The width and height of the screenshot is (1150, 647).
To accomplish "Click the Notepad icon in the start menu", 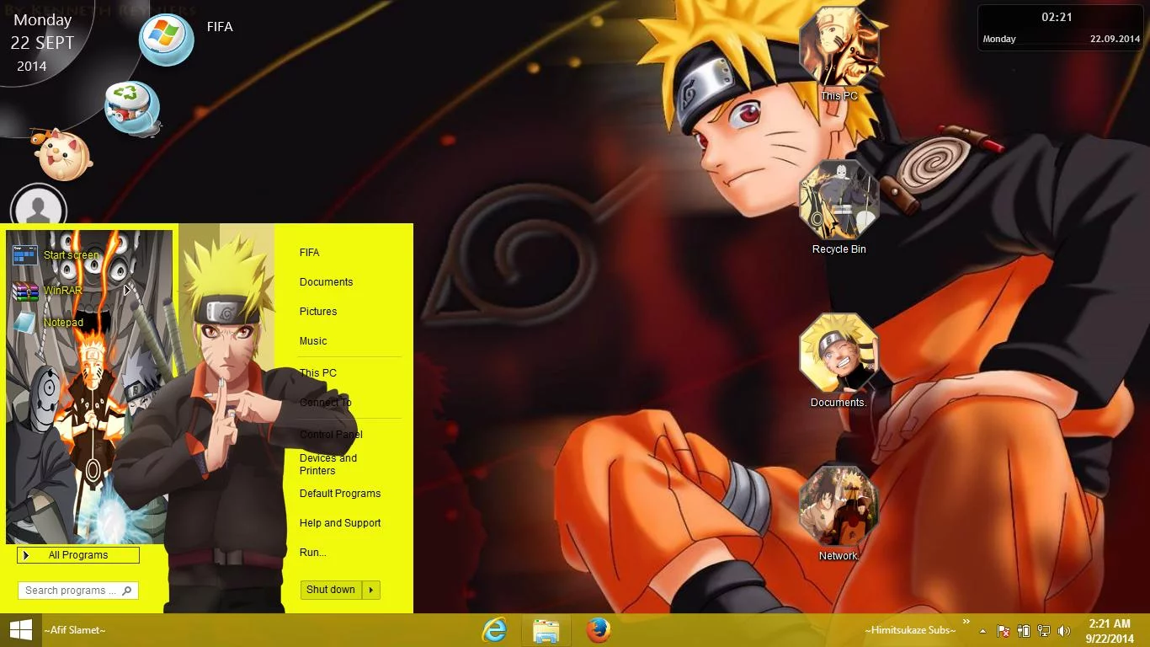I will tap(24, 323).
